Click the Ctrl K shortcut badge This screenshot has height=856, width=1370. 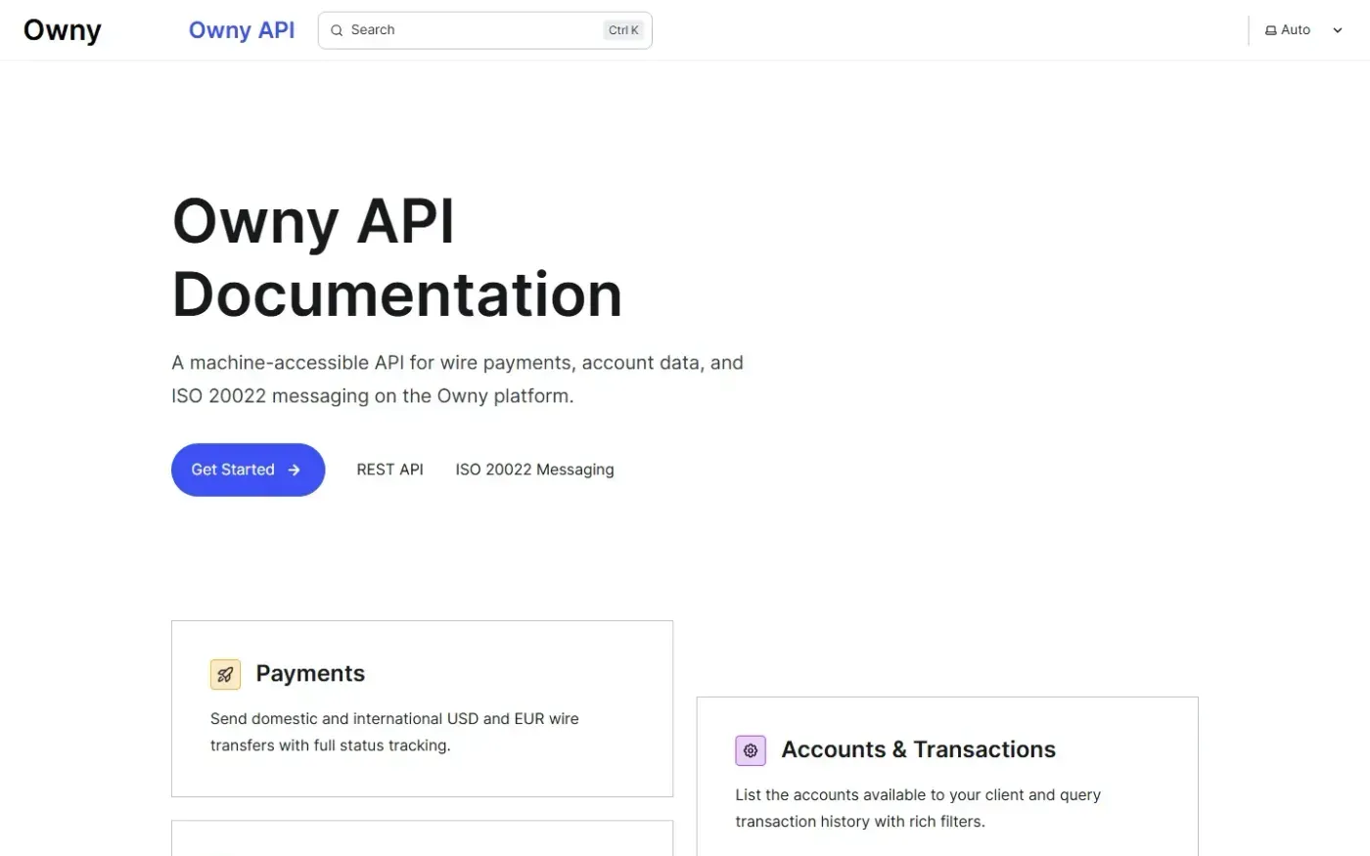click(623, 30)
